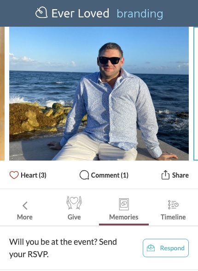Image resolution: width=198 pixels, height=271 pixels.
Task: Click the envelope icon in Respond button
Action: point(151,248)
